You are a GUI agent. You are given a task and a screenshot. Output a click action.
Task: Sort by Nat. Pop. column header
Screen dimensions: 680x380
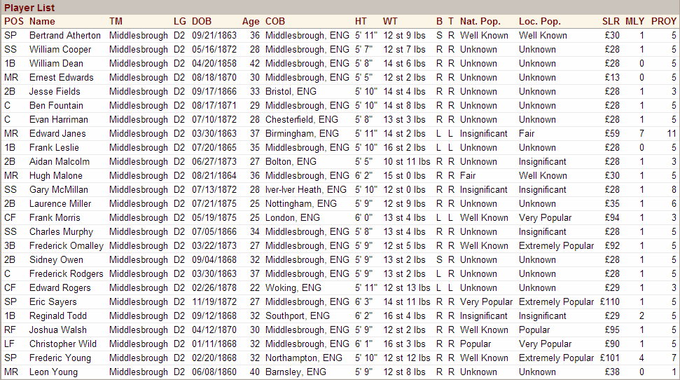coord(480,21)
